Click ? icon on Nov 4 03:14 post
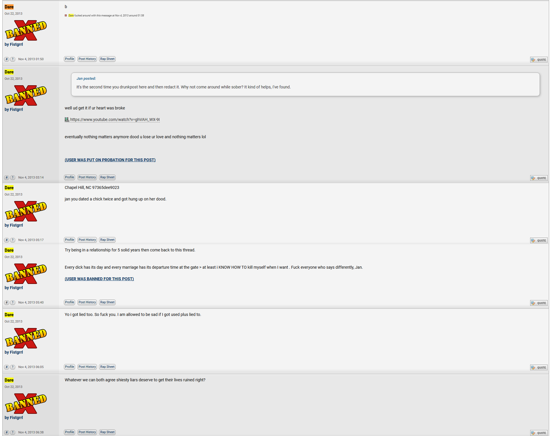 click(13, 177)
